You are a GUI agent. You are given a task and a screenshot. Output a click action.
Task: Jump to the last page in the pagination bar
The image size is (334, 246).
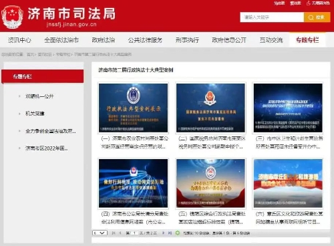coord(170,233)
